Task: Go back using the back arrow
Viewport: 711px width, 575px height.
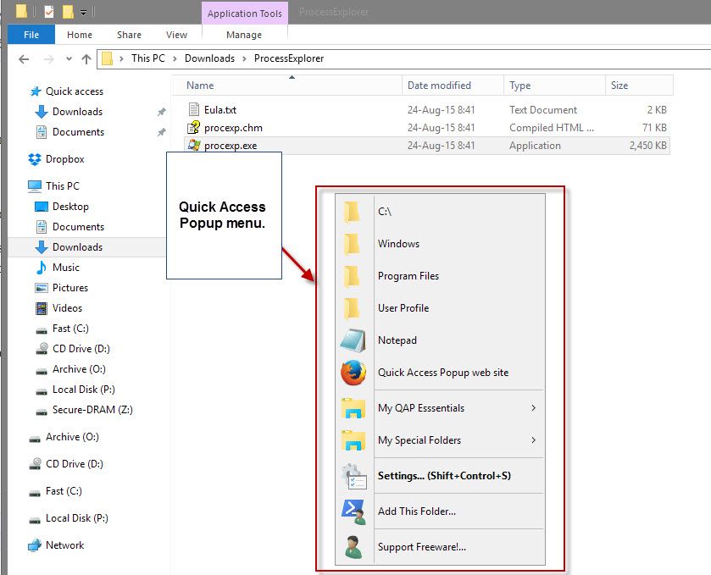Action: pyautogui.click(x=24, y=59)
